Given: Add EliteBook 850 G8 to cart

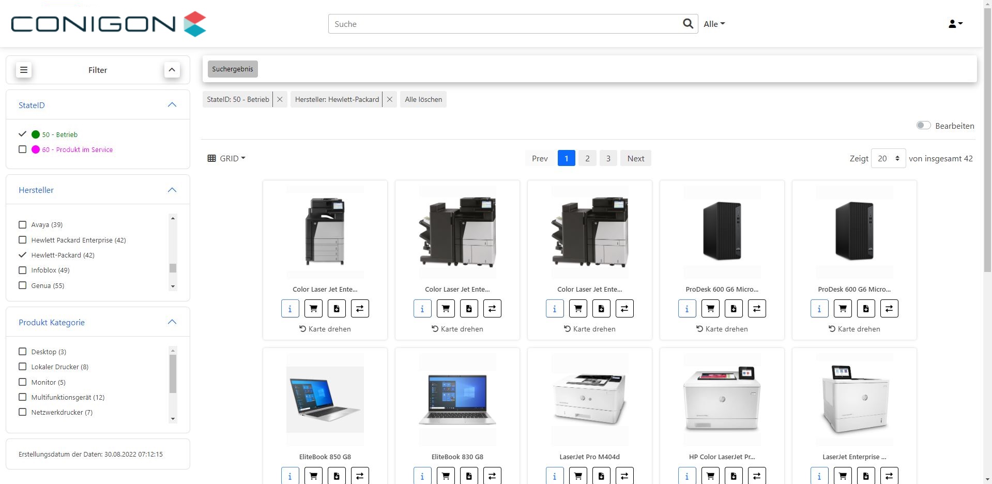Looking at the screenshot, I should pos(313,476).
